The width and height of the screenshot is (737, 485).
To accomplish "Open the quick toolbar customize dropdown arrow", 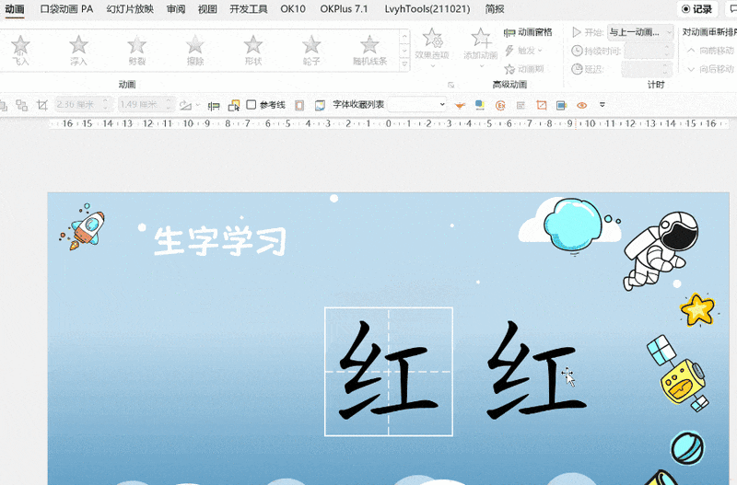I will click(602, 105).
